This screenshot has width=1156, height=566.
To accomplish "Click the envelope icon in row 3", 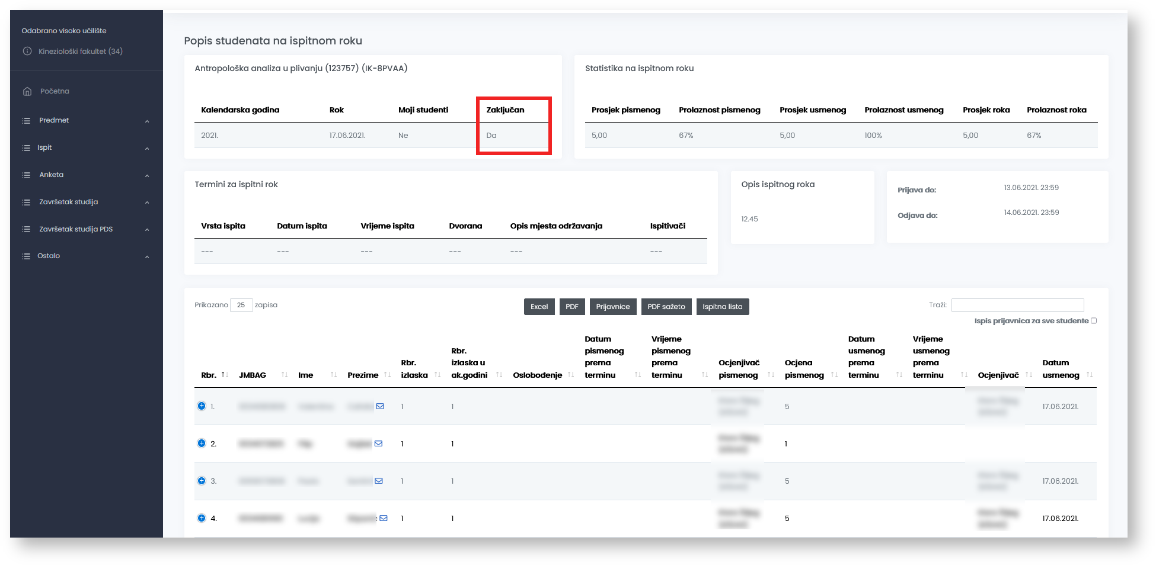I will point(379,481).
